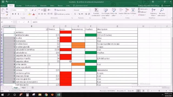Click the Format Painter brush icon
Screen dimensions: 173x97
click(x=7, y=15)
